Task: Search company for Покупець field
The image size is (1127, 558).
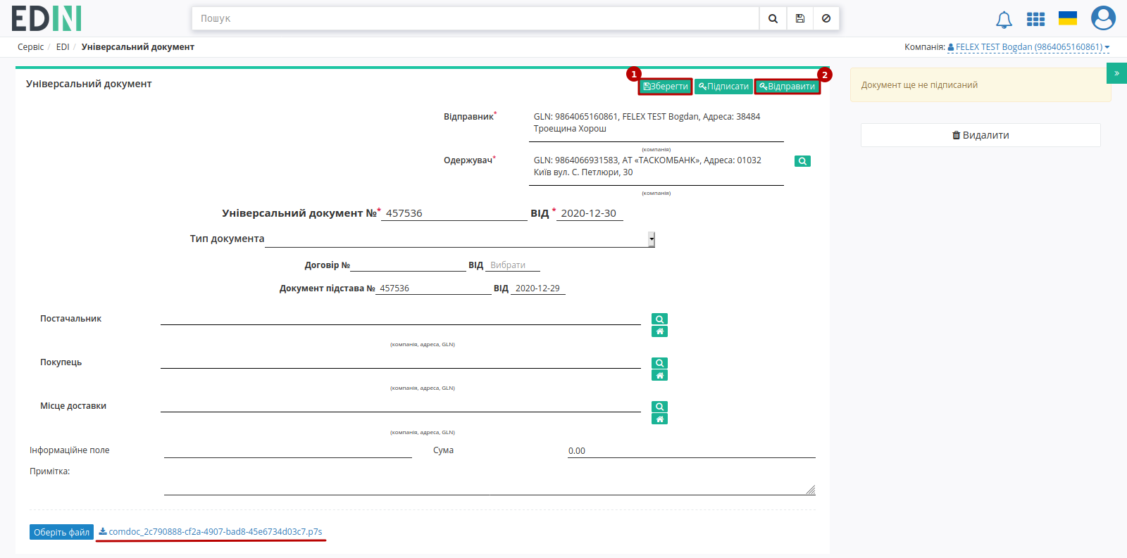Action: pyautogui.click(x=659, y=363)
